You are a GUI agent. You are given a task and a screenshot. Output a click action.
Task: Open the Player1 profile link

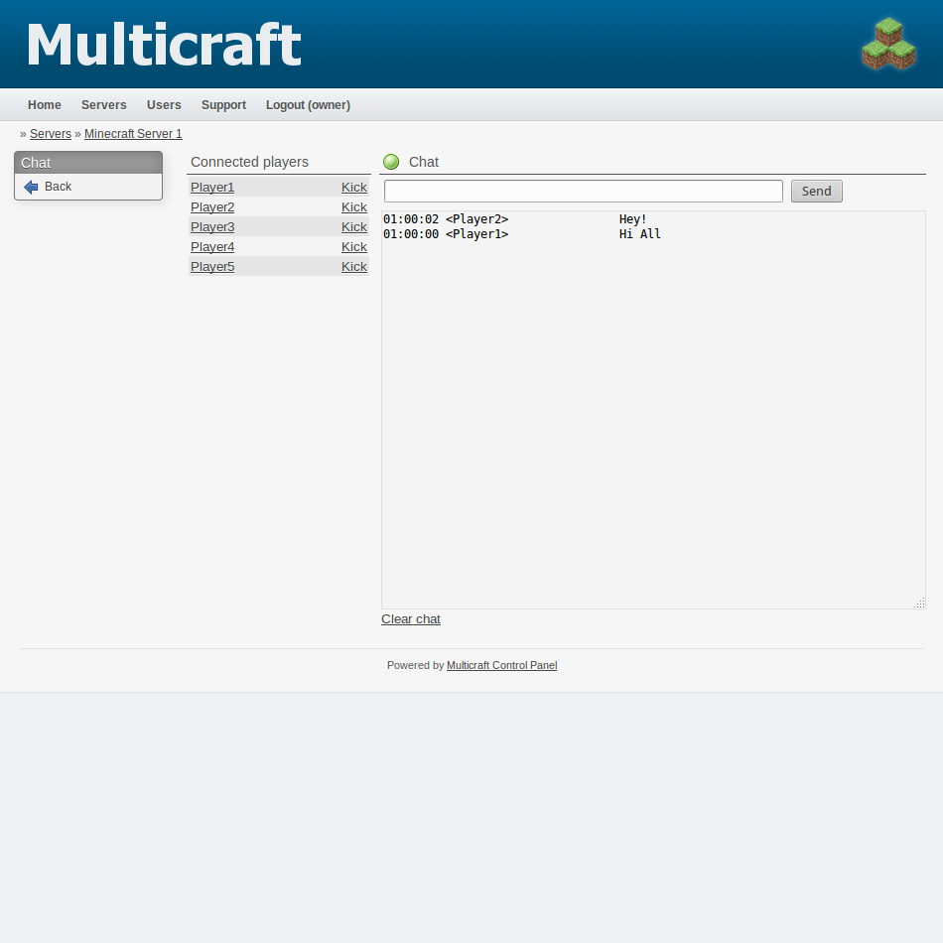click(x=212, y=187)
